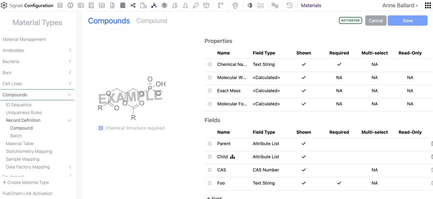Open the document with checkmark icon
Screen dimensions: 433x199
point(144,5)
